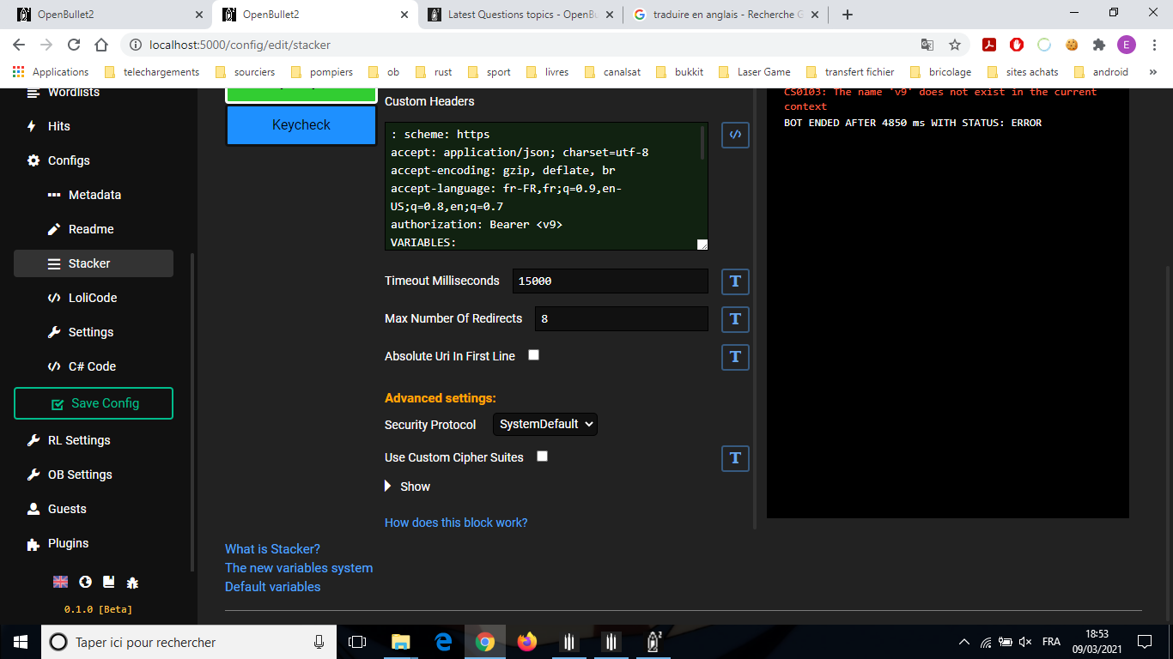Click the Max Number Of Redirects field
This screenshot has height=659, width=1173.
[621, 319]
